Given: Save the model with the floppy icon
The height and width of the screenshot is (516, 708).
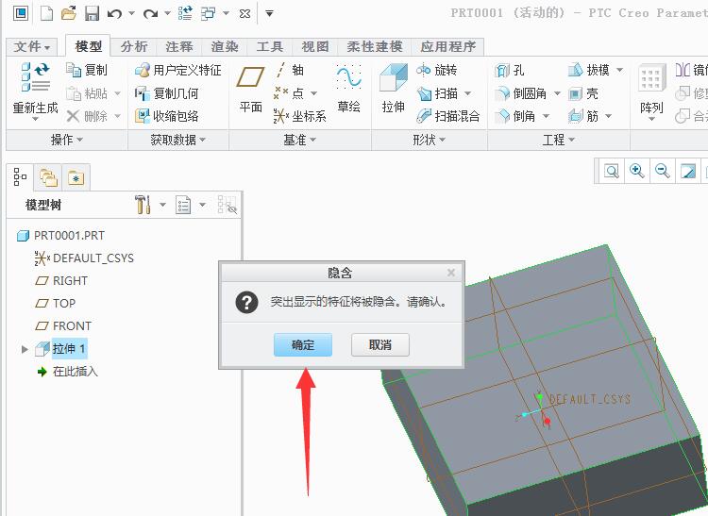Looking at the screenshot, I should click(x=92, y=13).
